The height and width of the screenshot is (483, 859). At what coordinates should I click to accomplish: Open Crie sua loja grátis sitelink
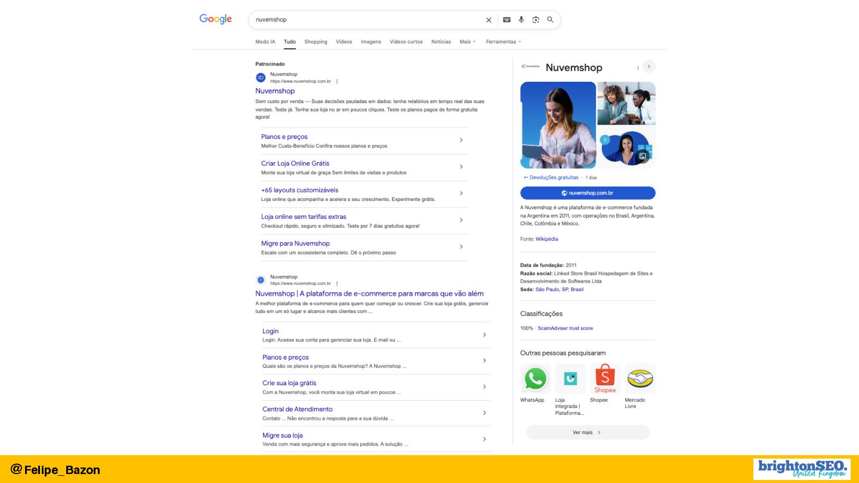click(289, 383)
